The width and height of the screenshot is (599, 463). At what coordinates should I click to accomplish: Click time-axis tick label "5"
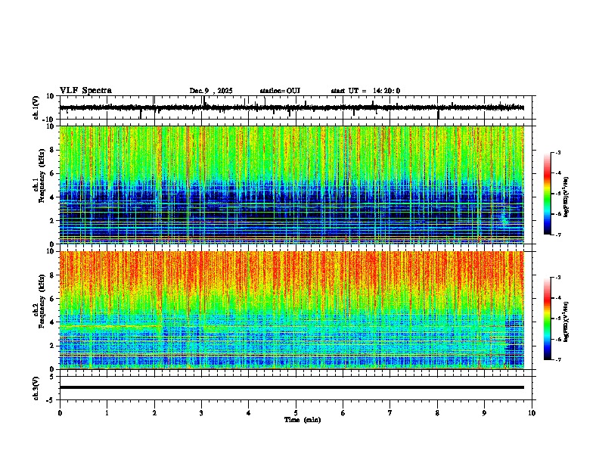coord(296,413)
